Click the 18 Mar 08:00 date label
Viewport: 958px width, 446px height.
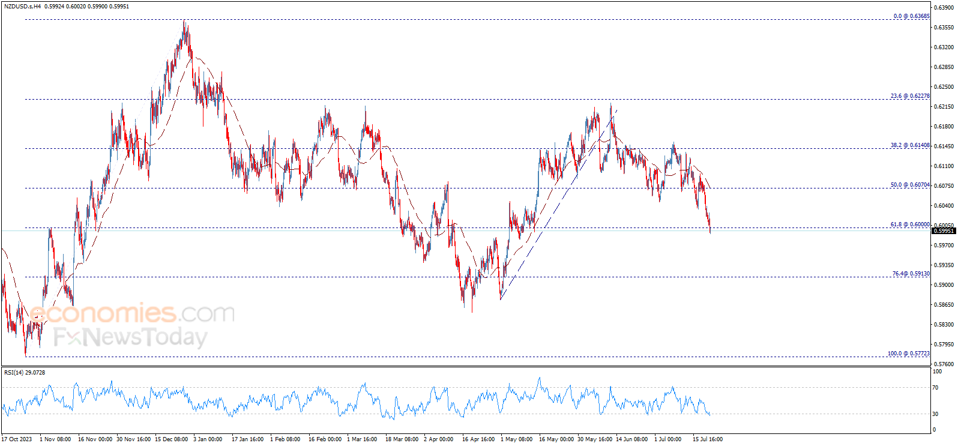pyautogui.click(x=402, y=439)
